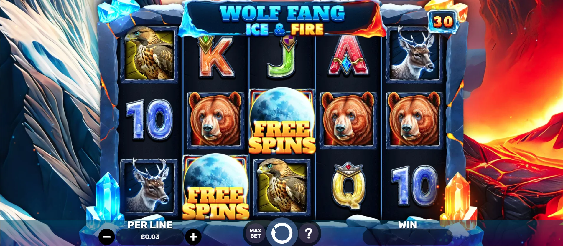Screen dimensions: 563x246
Task: Select the MAX BET button
Action: point(255,233)
